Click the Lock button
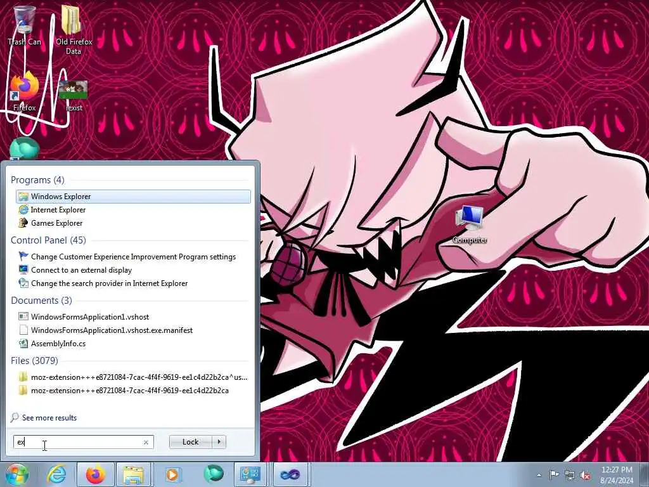The height and width of the screenshot is (487, 649). pyautogui.click(x=190, y=442)
